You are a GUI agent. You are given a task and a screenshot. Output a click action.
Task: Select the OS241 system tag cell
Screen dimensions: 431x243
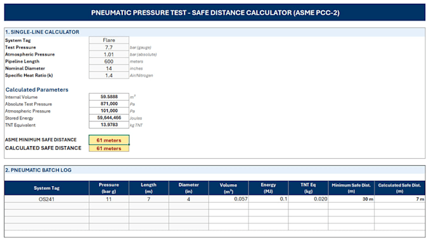click(47, 199)
